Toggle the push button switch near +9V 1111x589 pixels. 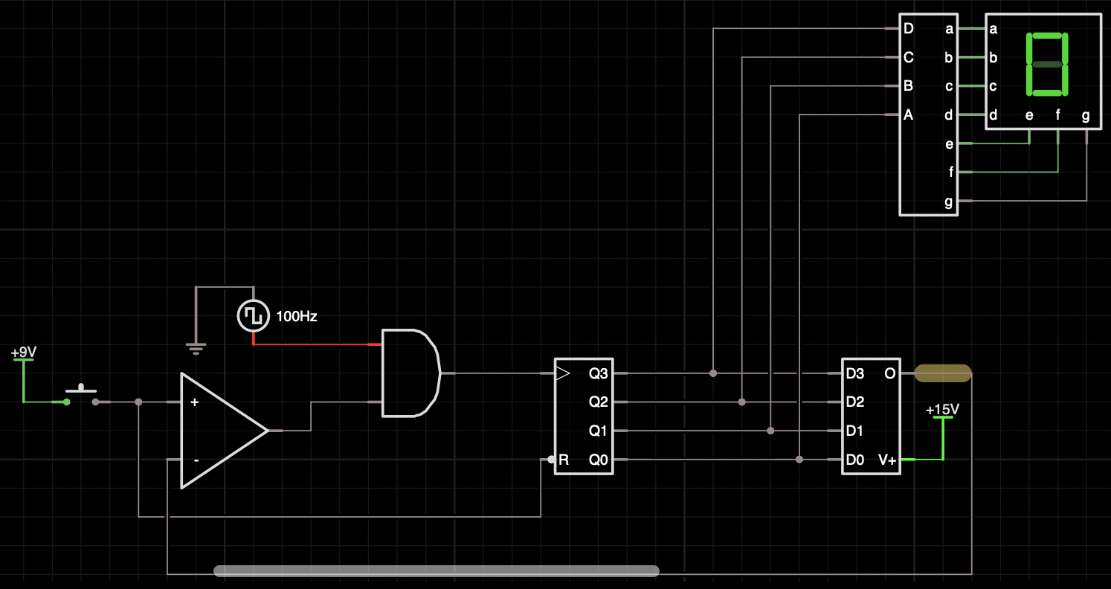click(81, 396)
